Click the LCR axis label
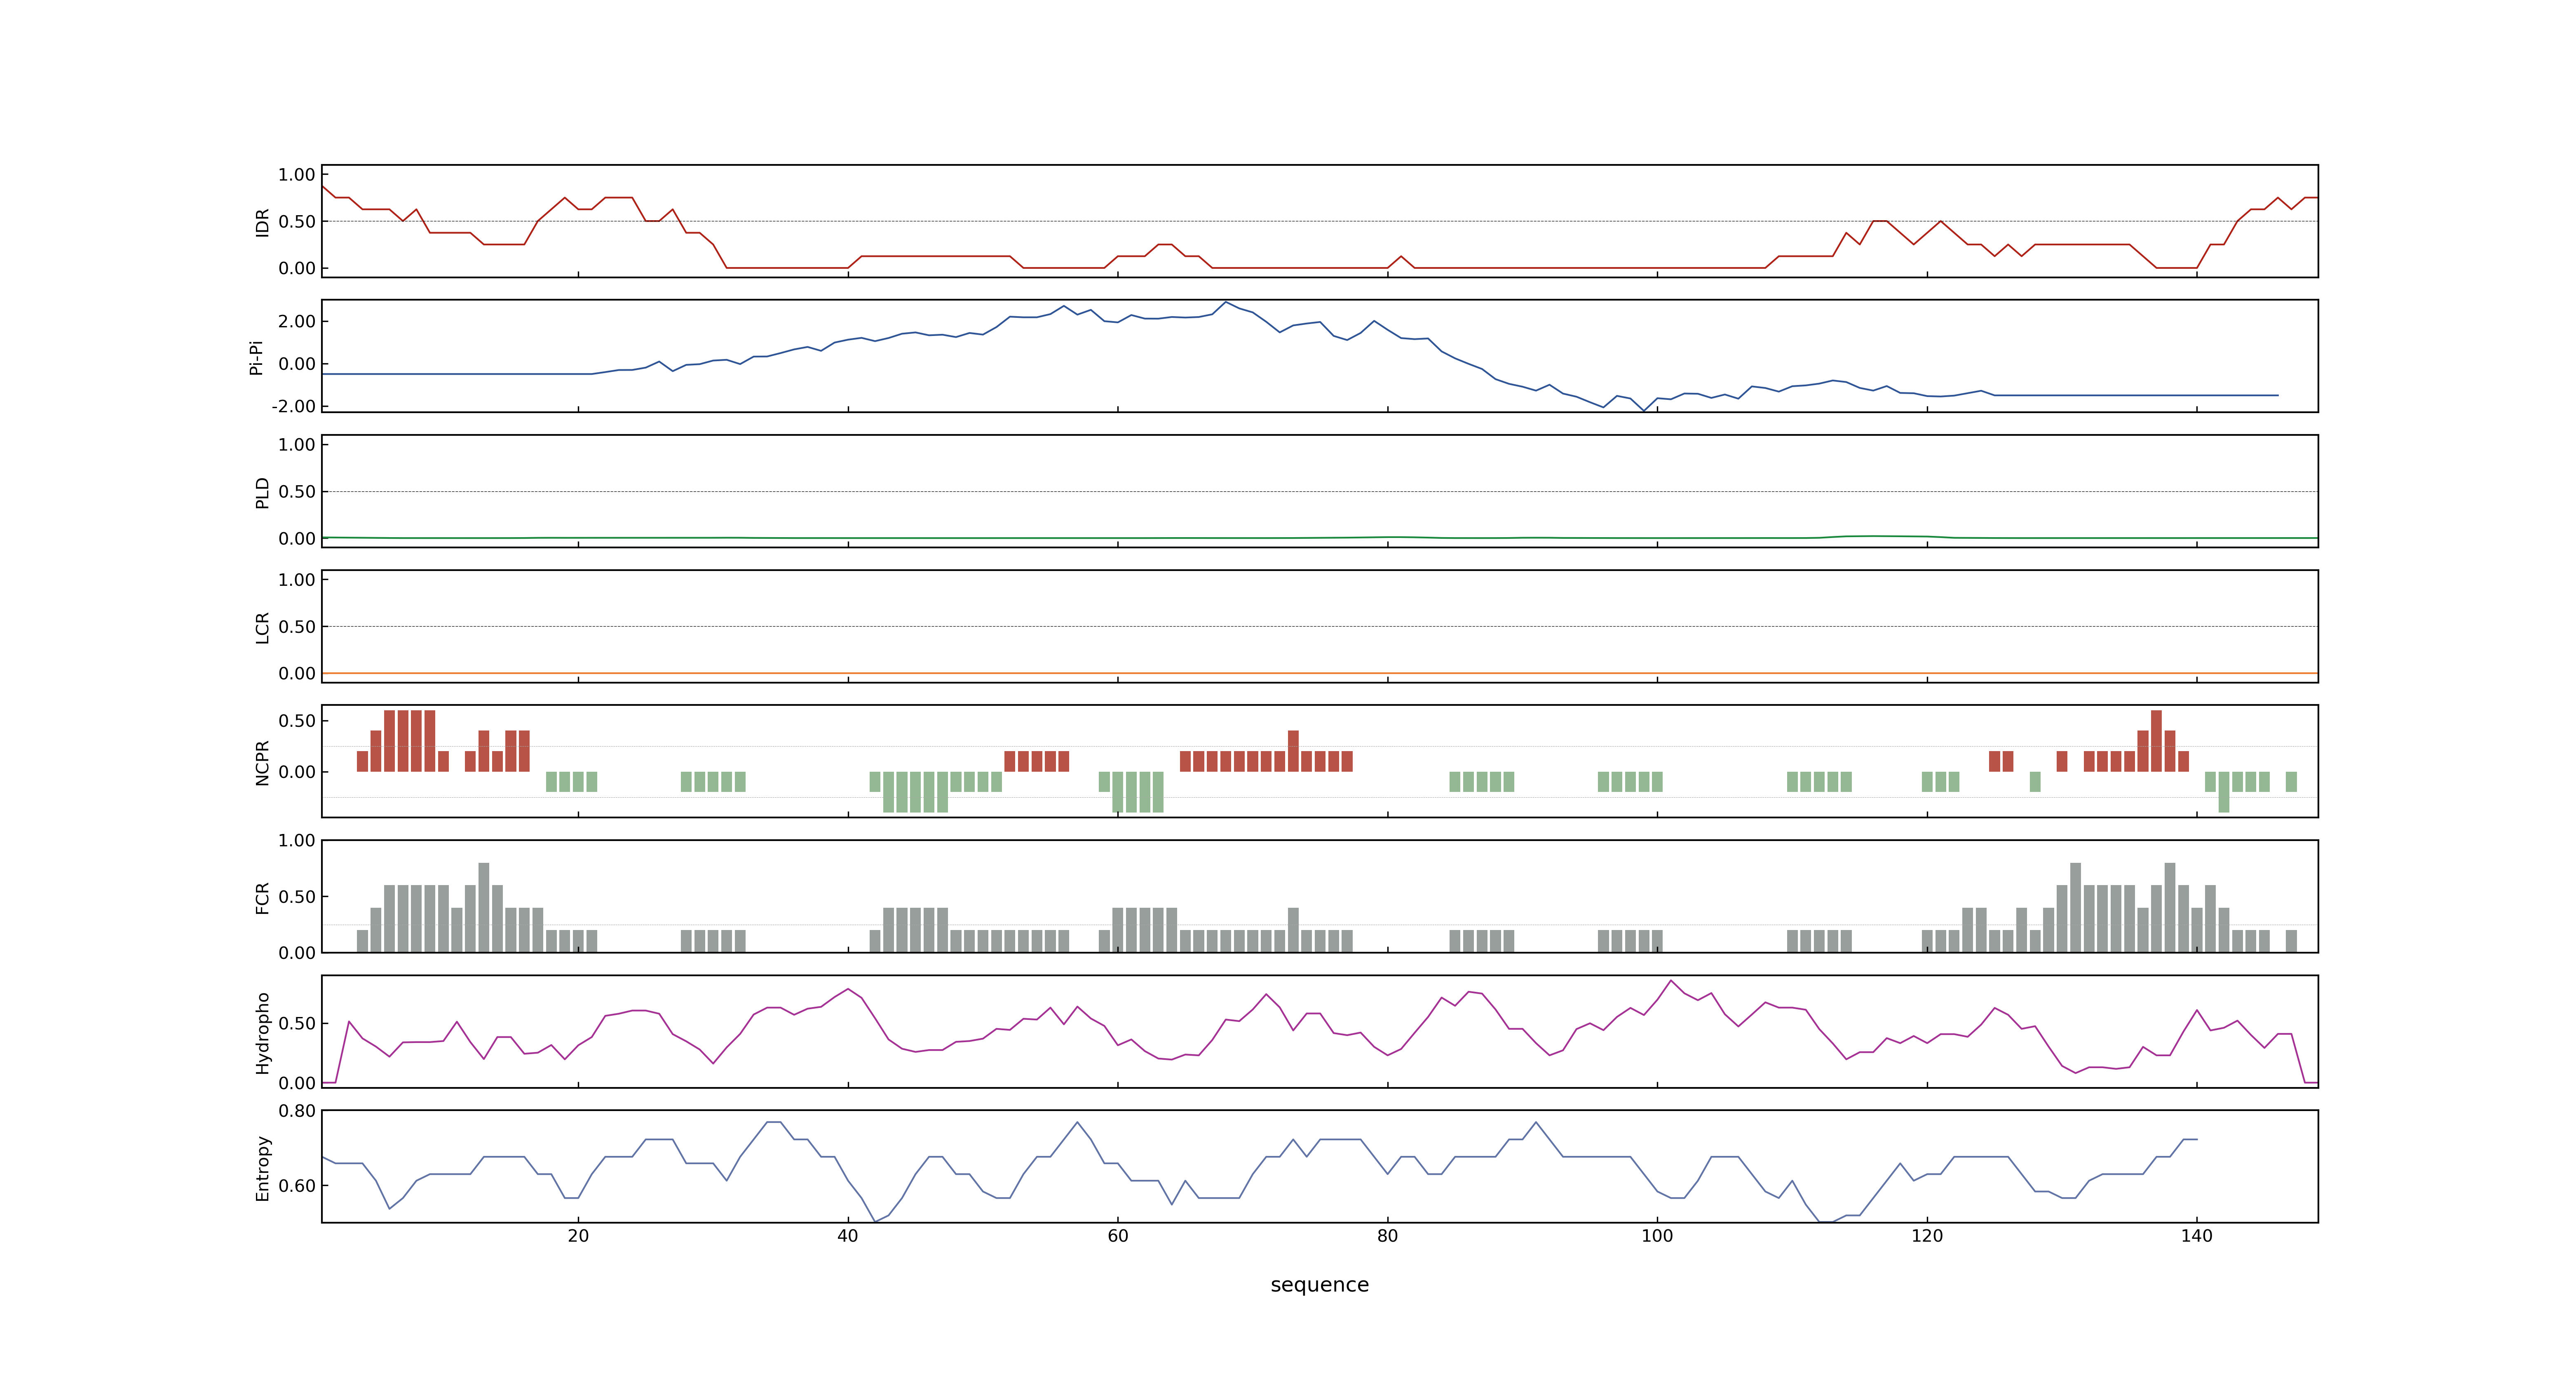The height and width of the screenshot is (1374, 2576). coord(262,627)
